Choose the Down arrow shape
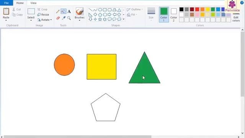This screenshot has width=245, height=138. pos(90,19)
